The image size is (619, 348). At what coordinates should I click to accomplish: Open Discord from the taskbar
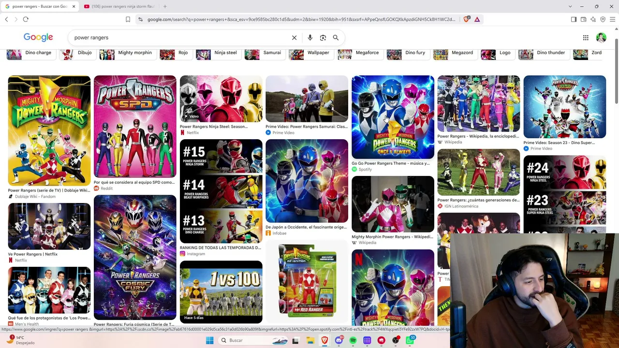(x=339, y=340)
